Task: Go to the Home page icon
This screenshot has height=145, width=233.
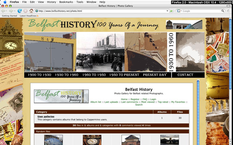Action: (31, 11)
